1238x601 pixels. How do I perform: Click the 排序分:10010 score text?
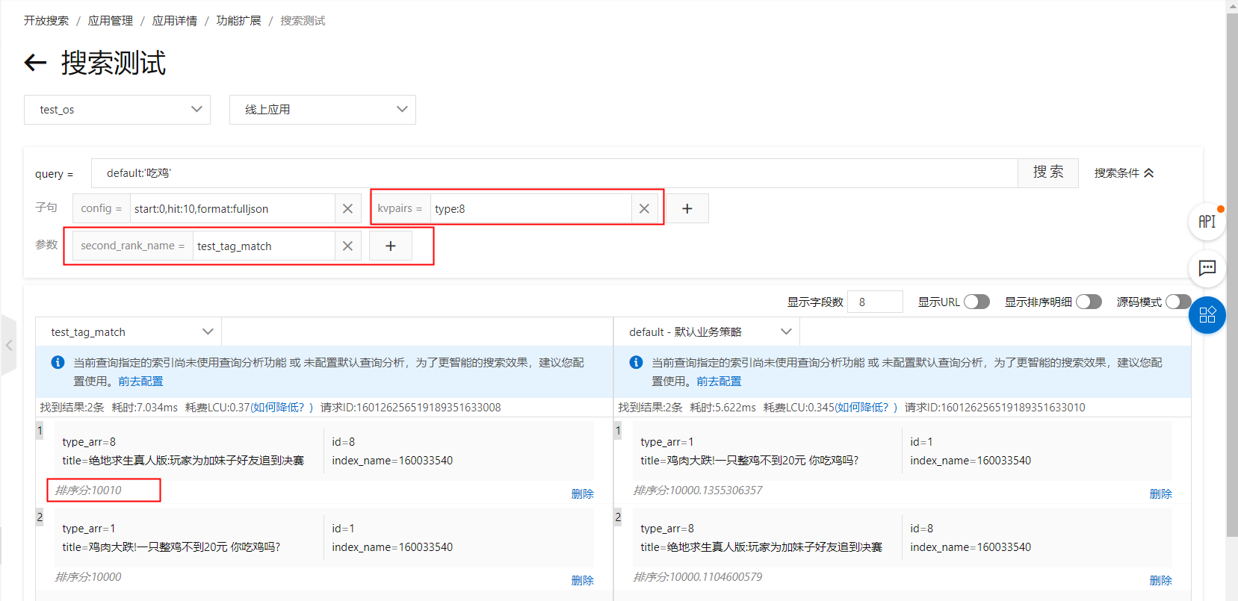click(x=88, y=491)
